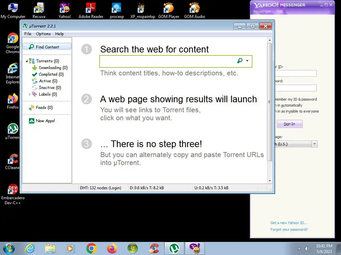Open the File menu in µTorrent

tap(28, 34)
